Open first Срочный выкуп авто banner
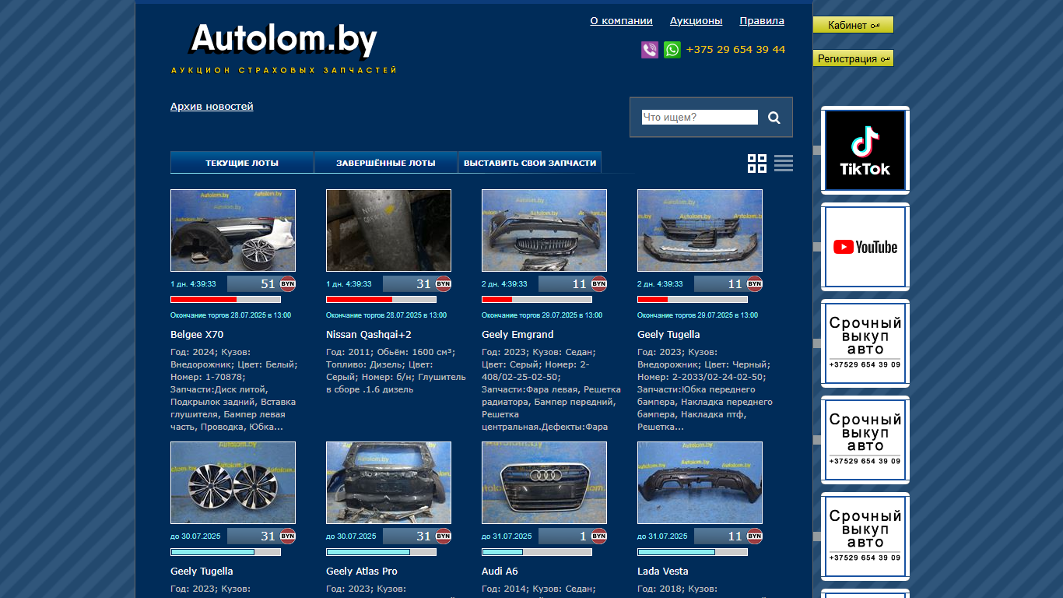Screen dimensions: 1063x598 click(865, 343)
